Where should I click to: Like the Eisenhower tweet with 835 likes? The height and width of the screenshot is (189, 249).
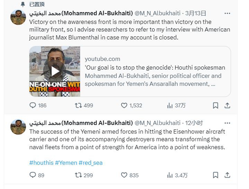(124, 175)
